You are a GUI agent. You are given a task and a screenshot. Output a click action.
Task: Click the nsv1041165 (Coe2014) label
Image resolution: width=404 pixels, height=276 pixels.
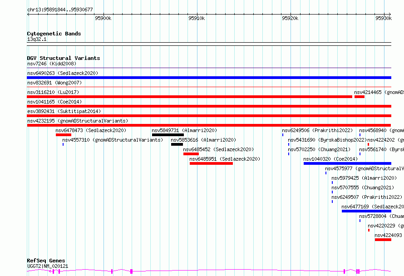click(54, 102)
